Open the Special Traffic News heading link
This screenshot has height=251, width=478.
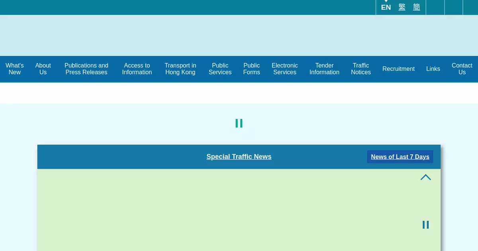(239, 157)
